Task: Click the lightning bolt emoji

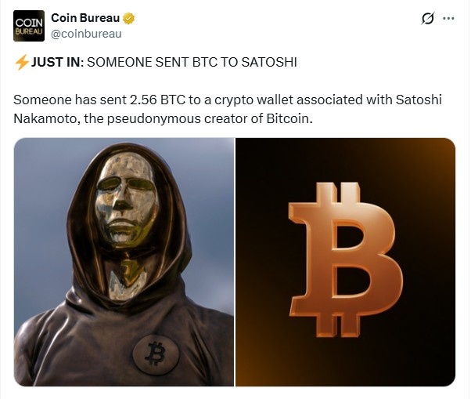Action: [21, 63]
